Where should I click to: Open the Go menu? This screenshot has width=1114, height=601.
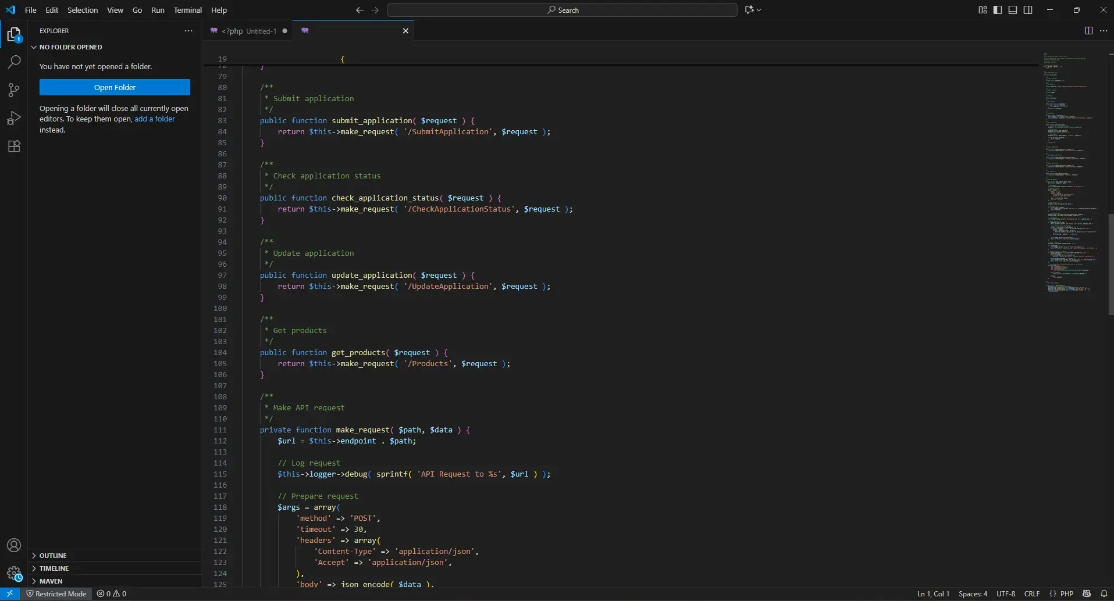(137, 10)
